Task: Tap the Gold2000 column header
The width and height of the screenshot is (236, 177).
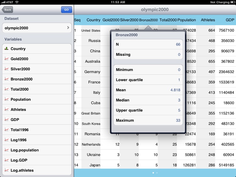Action: (x=111, y=20)
